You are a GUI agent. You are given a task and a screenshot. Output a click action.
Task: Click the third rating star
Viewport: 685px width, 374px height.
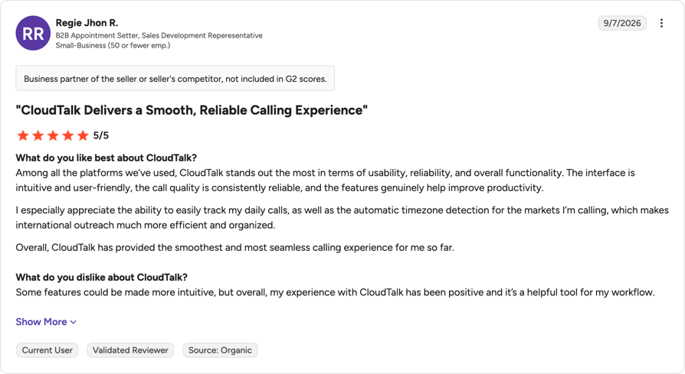click(53, 135)
